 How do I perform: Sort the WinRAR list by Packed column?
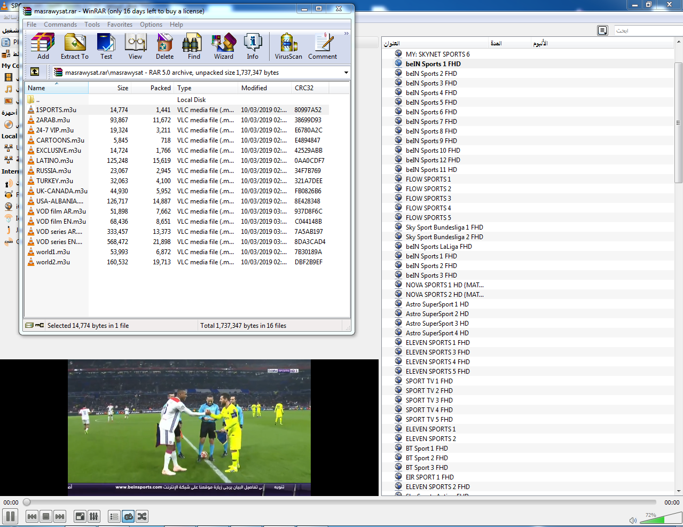click(153, 88)
